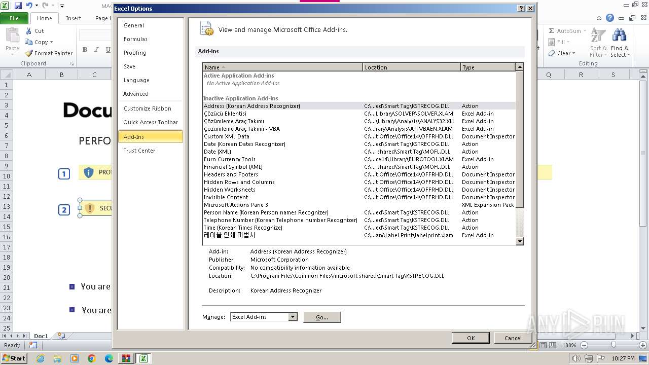Select Custom XML Data add-in row
Viewport: 649px width, 365px height.
pyautogui.click(x=359, y=136)
